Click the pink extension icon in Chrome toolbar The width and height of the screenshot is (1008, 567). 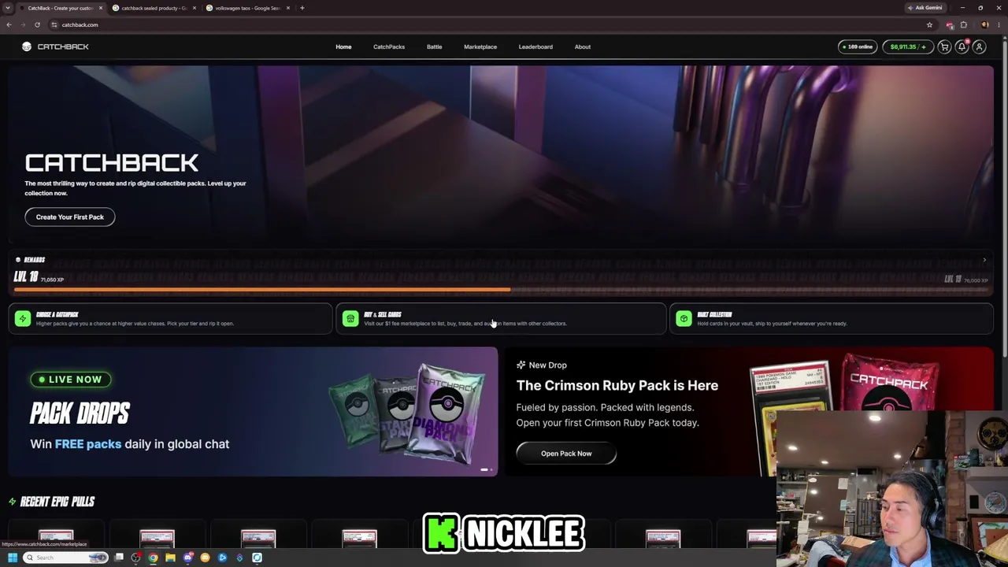tap(949, 24)
